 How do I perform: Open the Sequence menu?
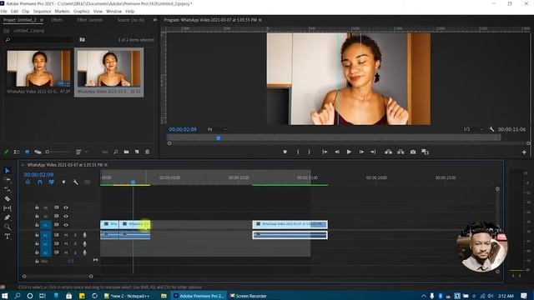click(x=42, y=11)
